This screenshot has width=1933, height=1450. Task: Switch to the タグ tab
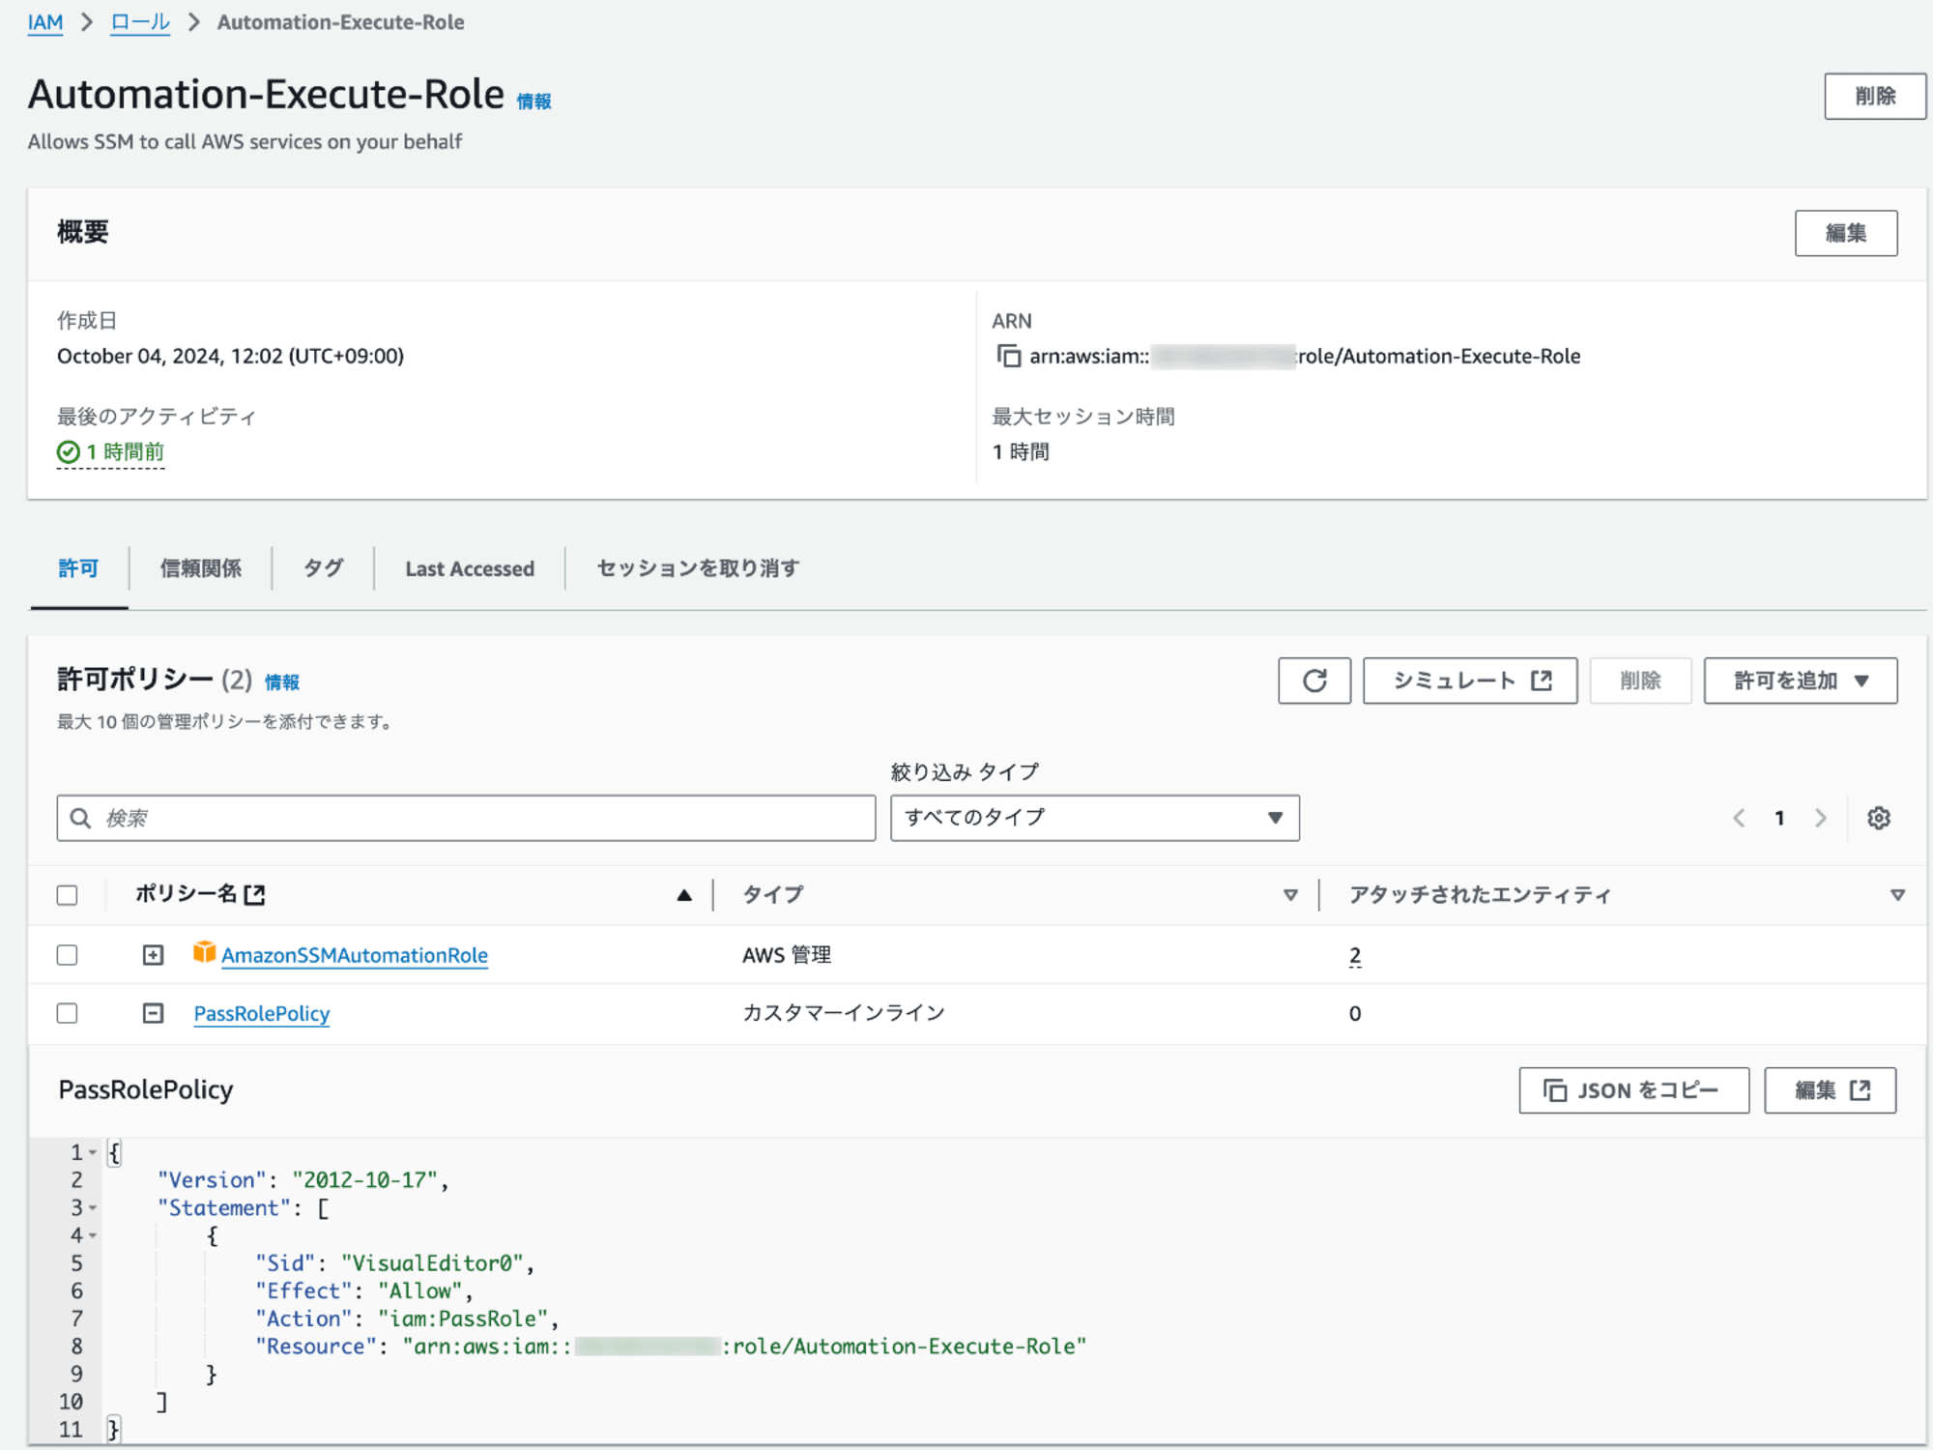click(324, 568)
